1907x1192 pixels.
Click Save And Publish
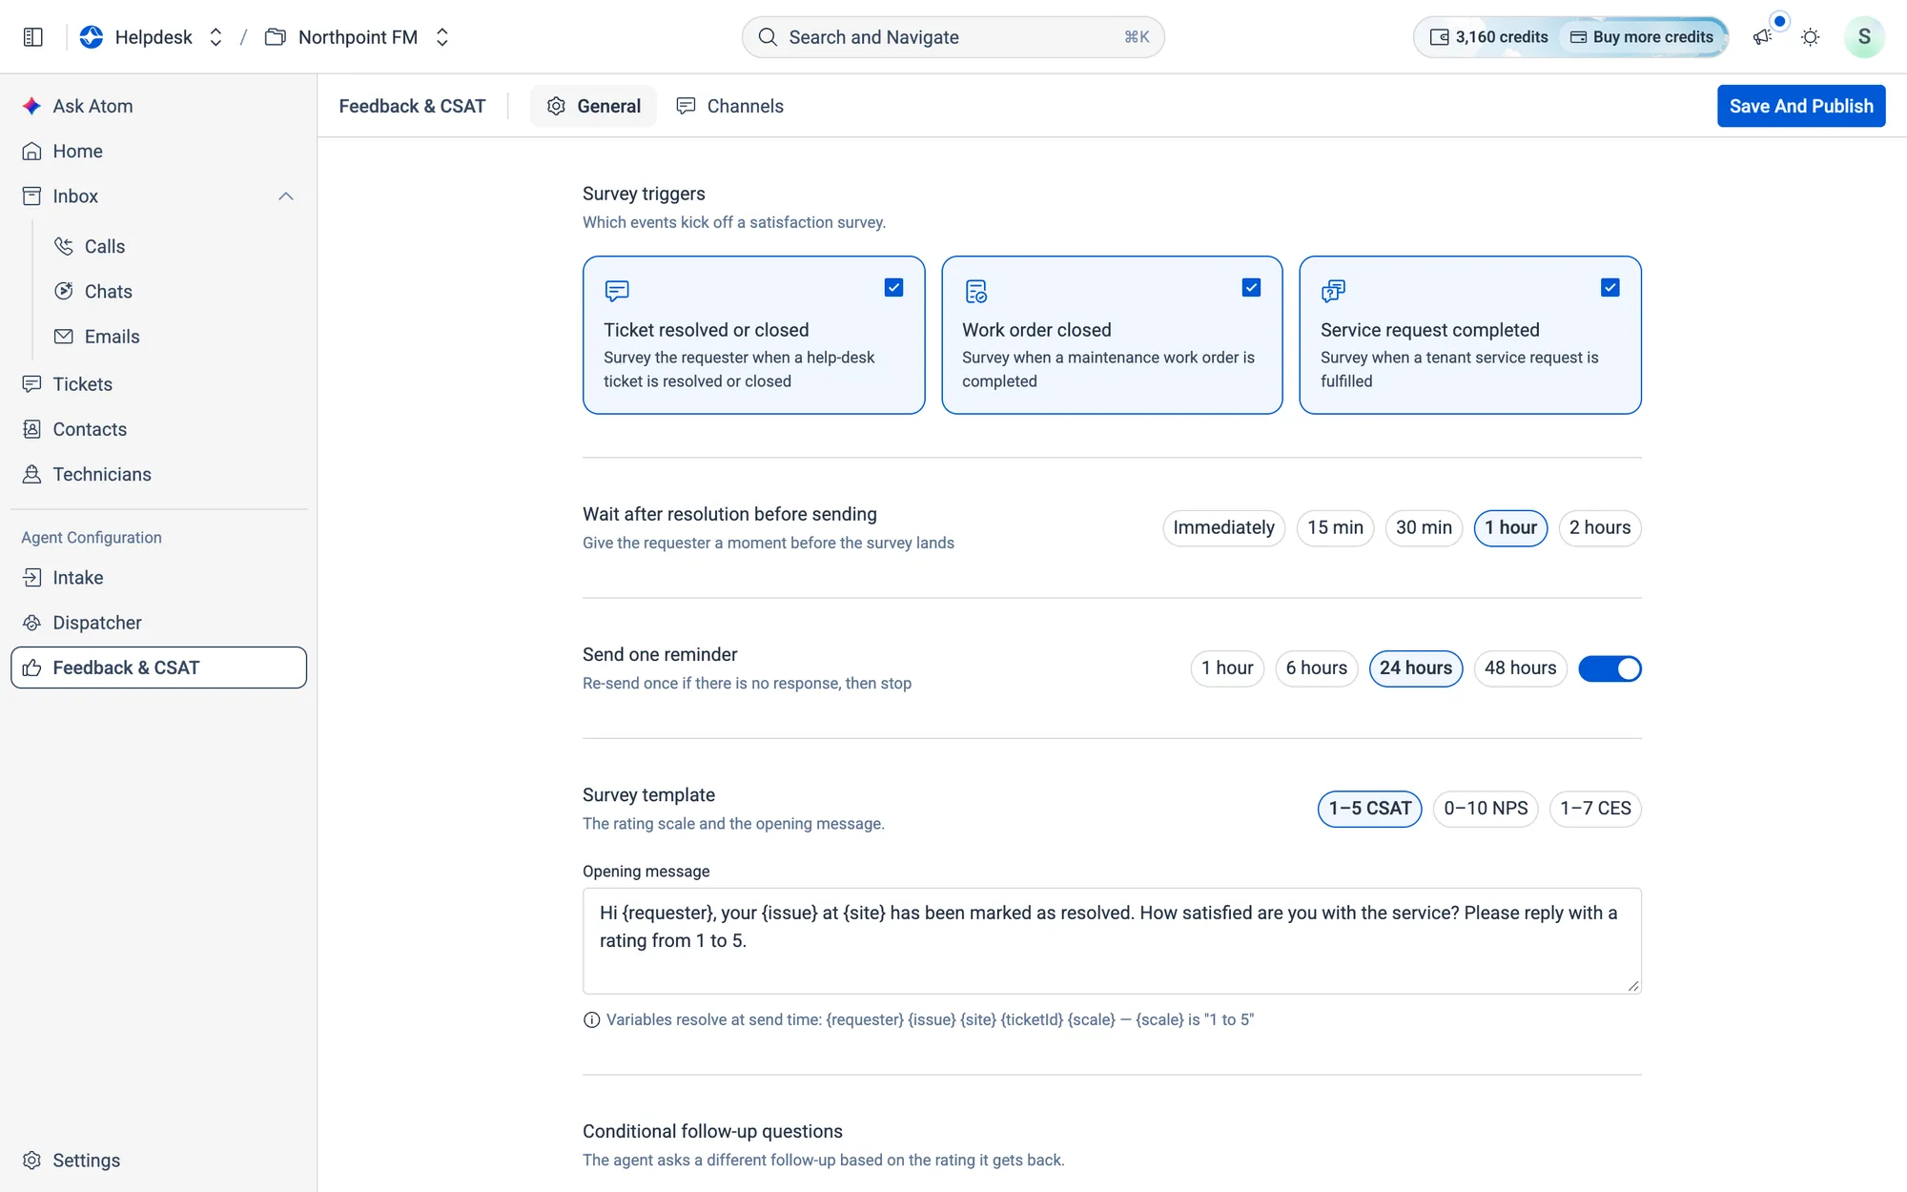(x=1800, y=106)
